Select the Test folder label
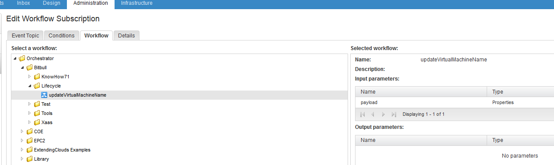This screenshot has height=165, width=554. pos(46,104)
